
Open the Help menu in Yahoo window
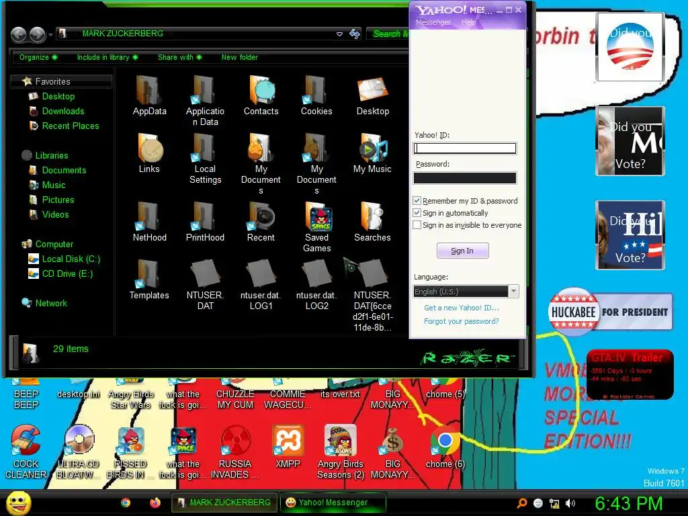468,22
